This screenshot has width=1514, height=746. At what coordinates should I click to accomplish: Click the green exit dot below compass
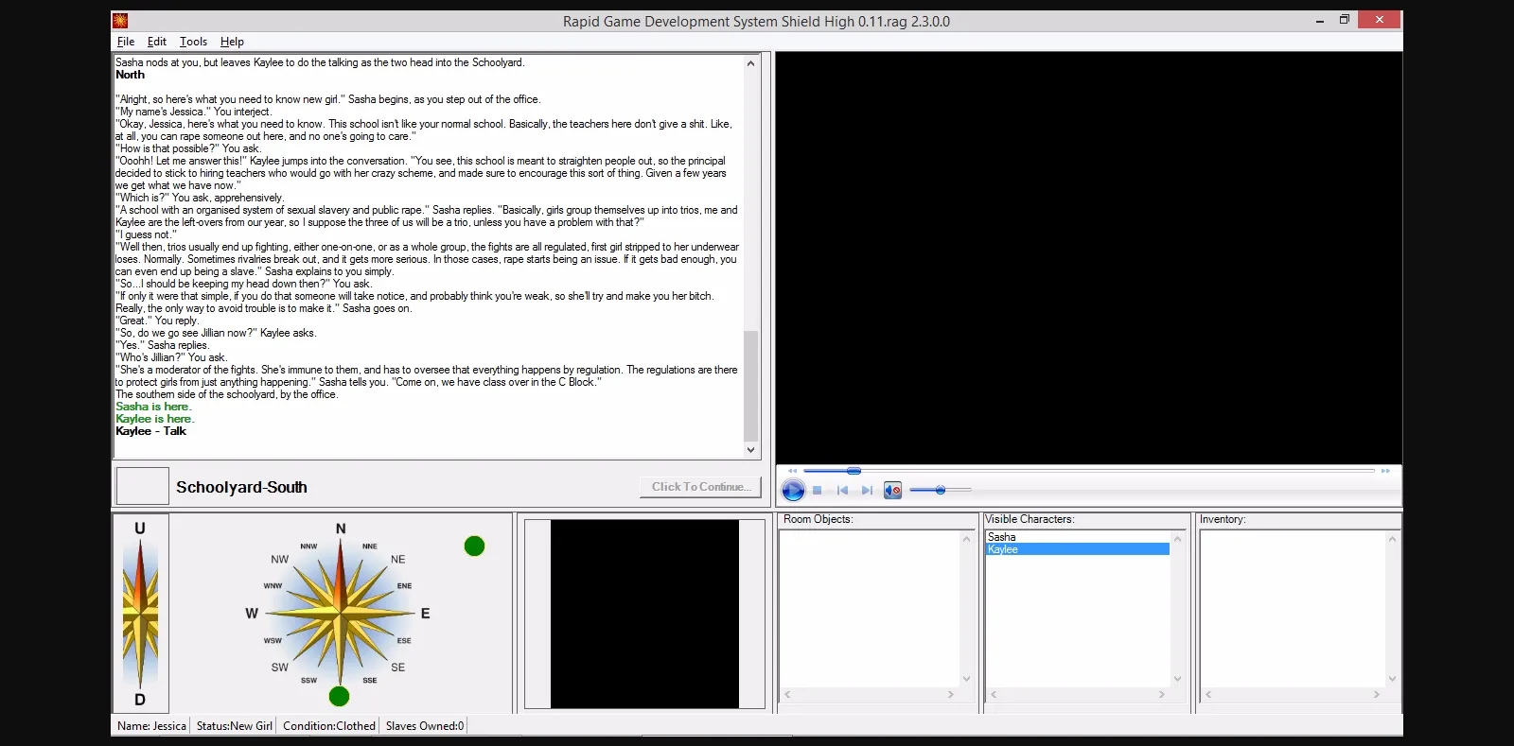point(339,697)
